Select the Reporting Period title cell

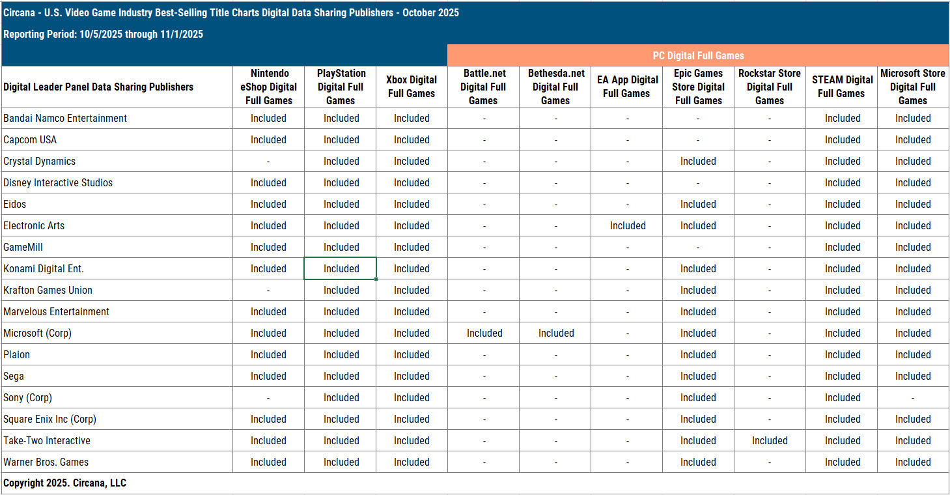(x=104, y=35)
